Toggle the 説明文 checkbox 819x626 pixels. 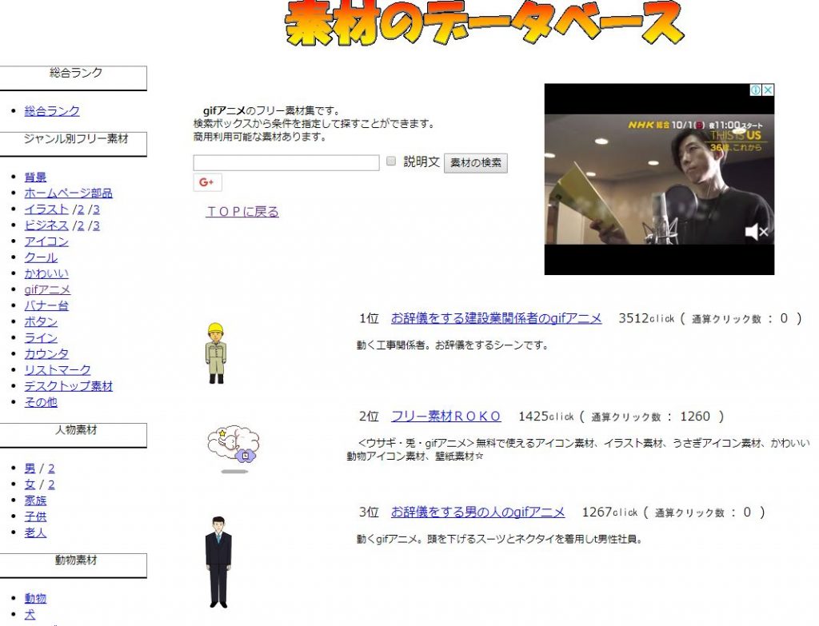point(390,161)
